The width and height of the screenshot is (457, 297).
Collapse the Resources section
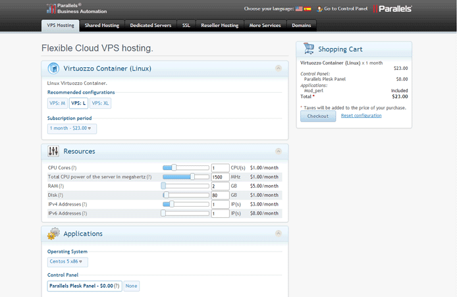point(279,151)
